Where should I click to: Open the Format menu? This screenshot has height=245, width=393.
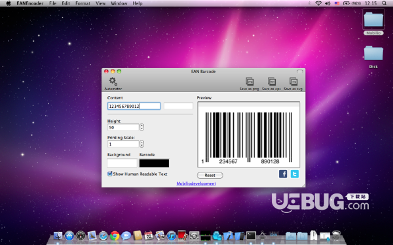click(83, 3)
